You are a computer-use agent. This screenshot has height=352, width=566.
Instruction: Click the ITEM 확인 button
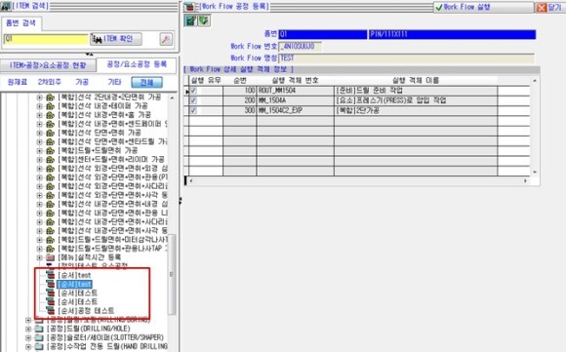click(116, 39)
